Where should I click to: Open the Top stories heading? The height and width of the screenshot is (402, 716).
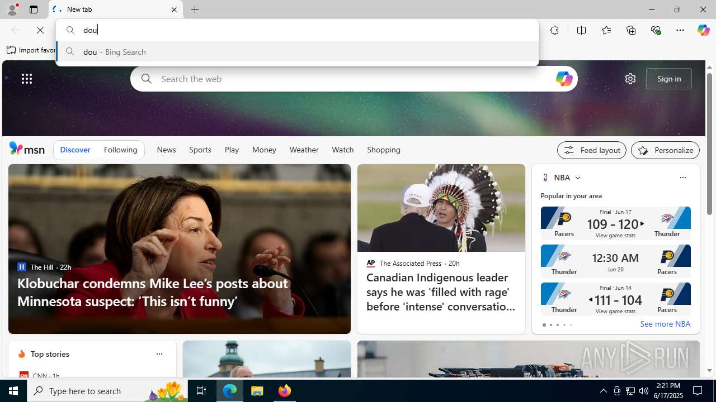click(x=50, y=354)
